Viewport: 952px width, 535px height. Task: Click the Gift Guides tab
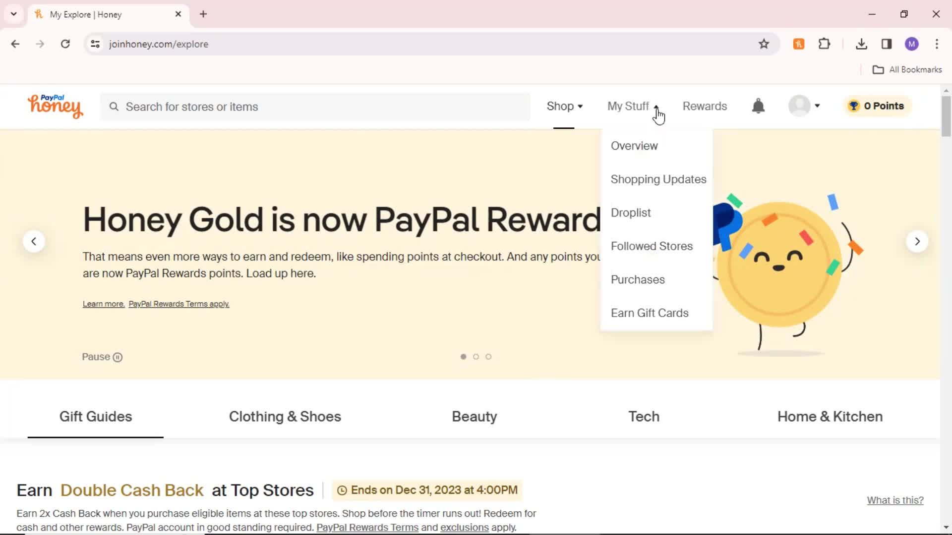coord(95,416)
